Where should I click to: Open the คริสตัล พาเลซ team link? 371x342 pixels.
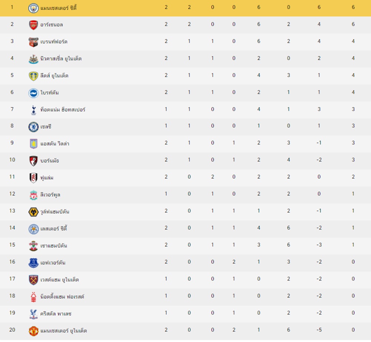pyautogui.click(x=56, y=313)
